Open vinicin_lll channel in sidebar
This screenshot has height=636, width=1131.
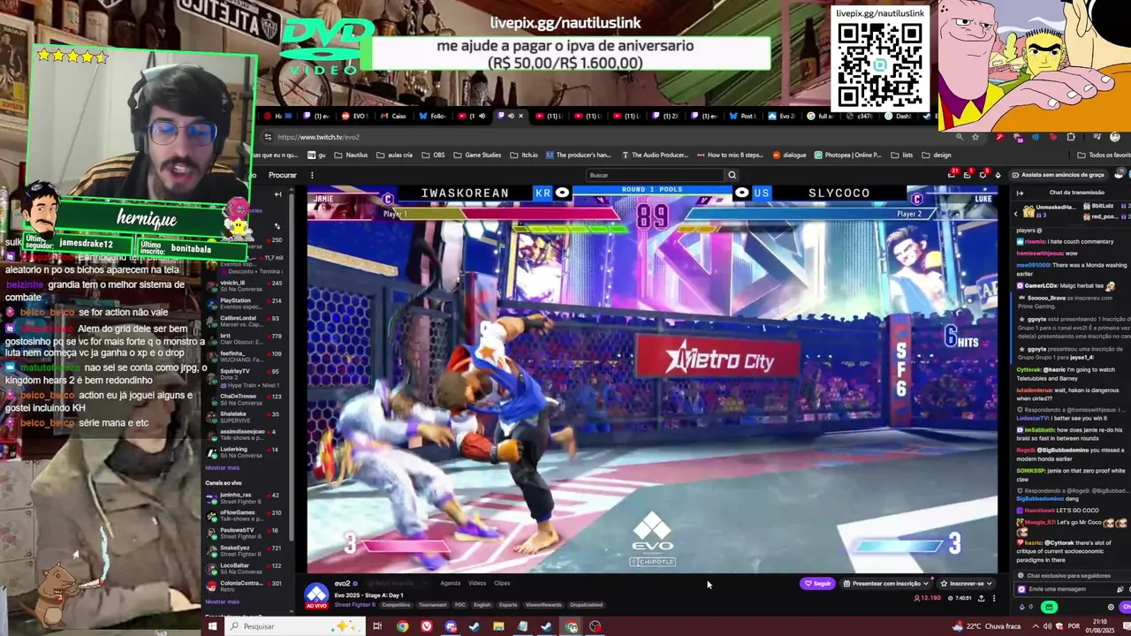tap(244, 285)
